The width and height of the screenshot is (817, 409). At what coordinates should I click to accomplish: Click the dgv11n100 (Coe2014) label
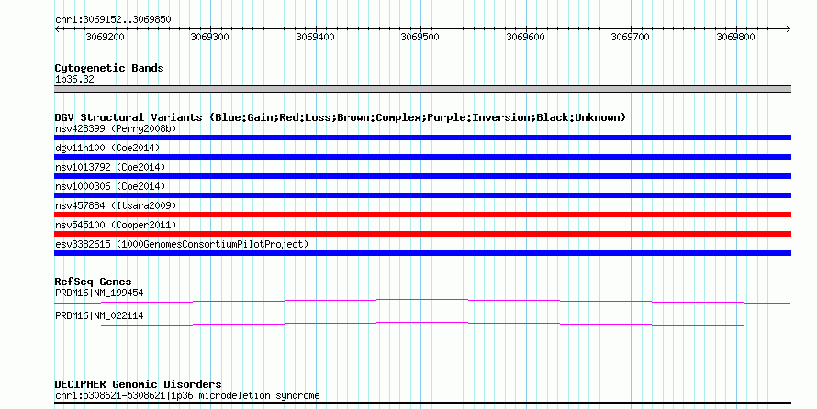tap(107, 148)
